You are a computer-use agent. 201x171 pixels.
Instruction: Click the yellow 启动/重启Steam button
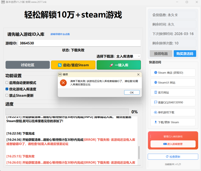pos(73,65)
